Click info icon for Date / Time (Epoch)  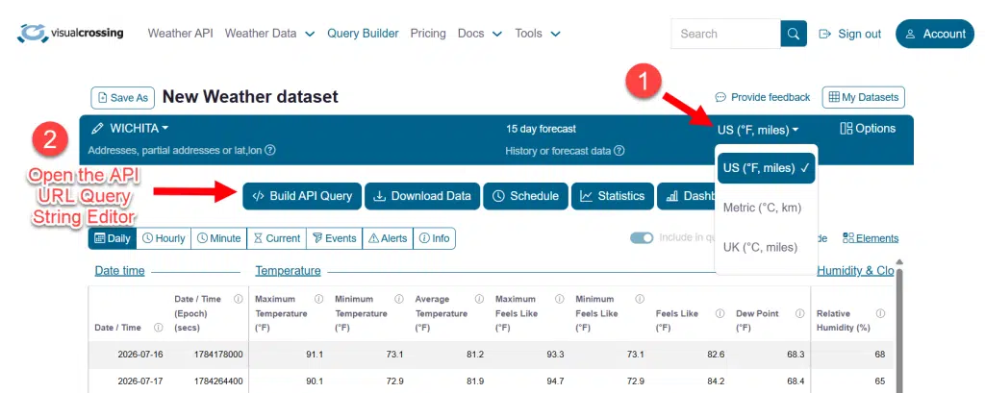tap(239, 299)
